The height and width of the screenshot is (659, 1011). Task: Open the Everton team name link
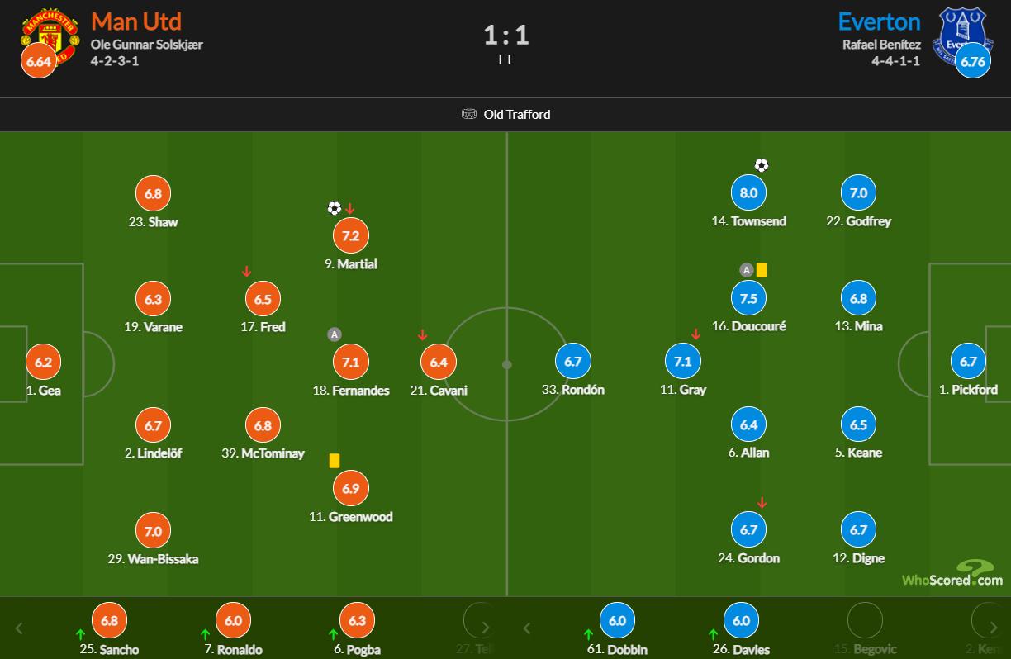879,21
